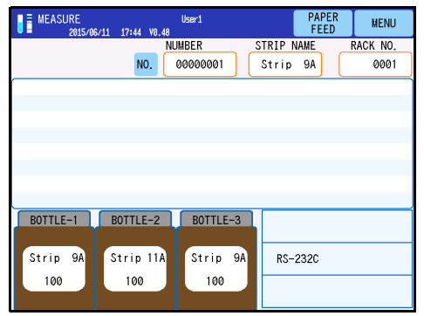This screenshot has height=316, width=424.
Task: Select the NUMBER field showing 00000001
Action: pyautogui.click(x=200, y=65)
